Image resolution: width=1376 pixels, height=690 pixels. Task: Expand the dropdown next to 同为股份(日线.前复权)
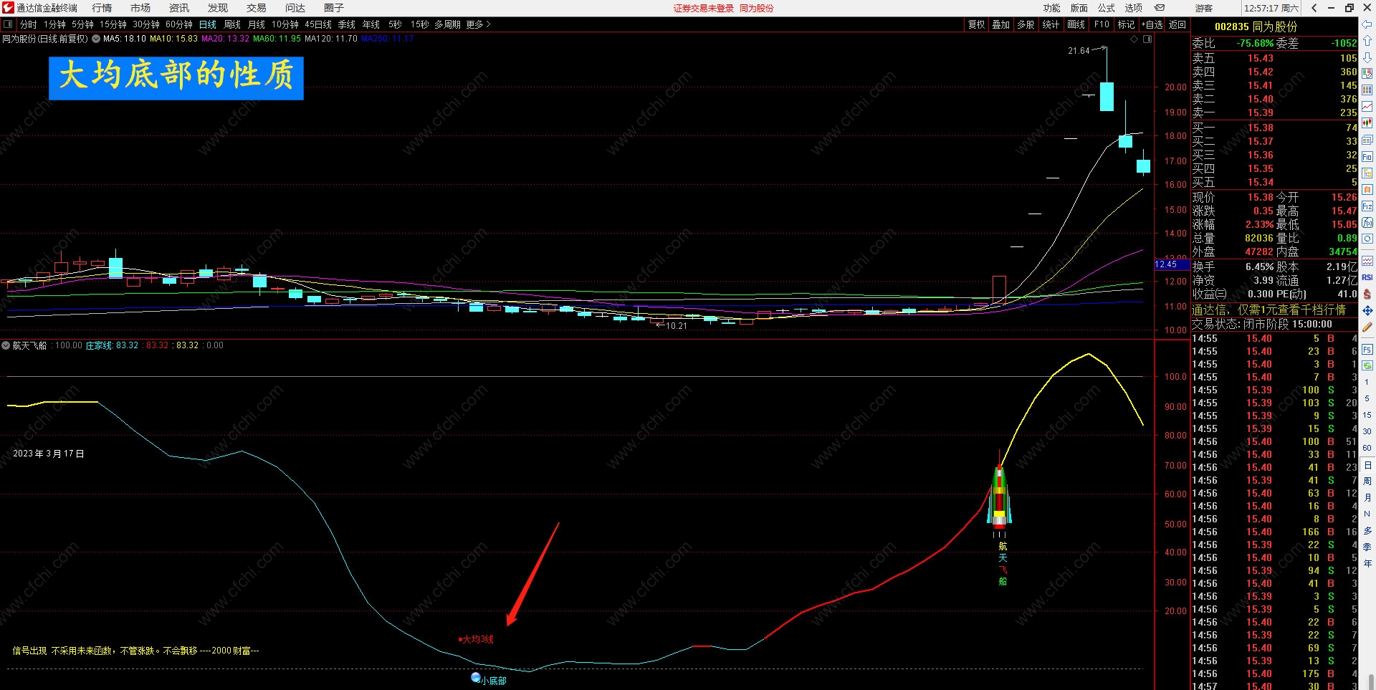pyautogui.click(x=96, y=39)
